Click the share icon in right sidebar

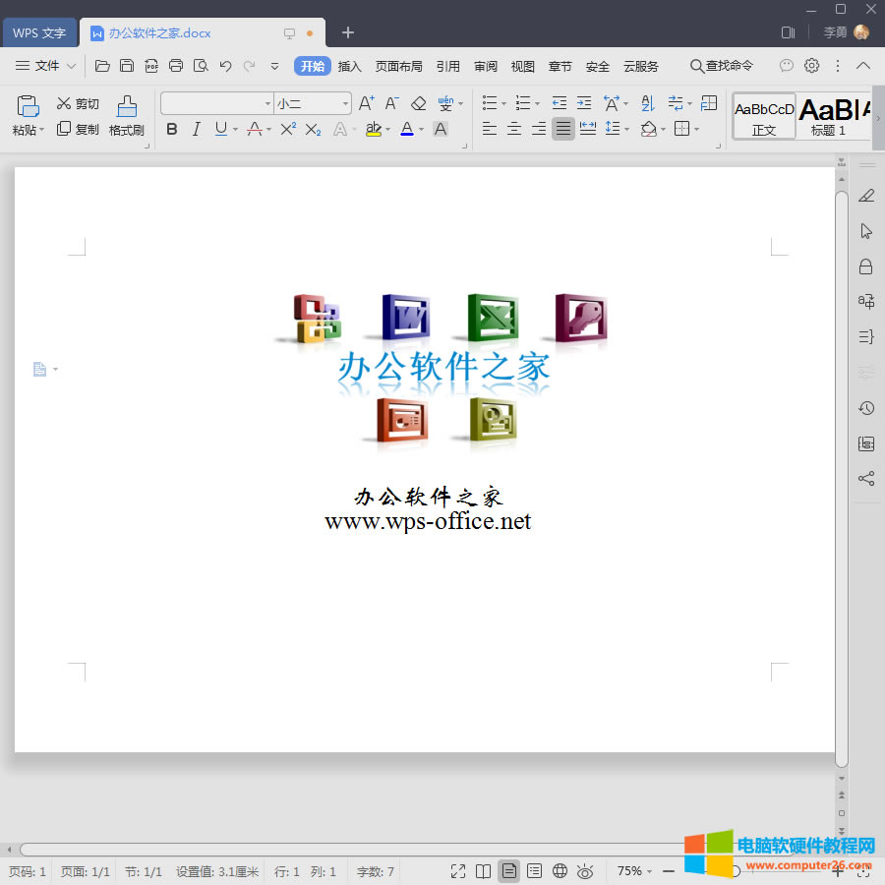click(865, 479)
